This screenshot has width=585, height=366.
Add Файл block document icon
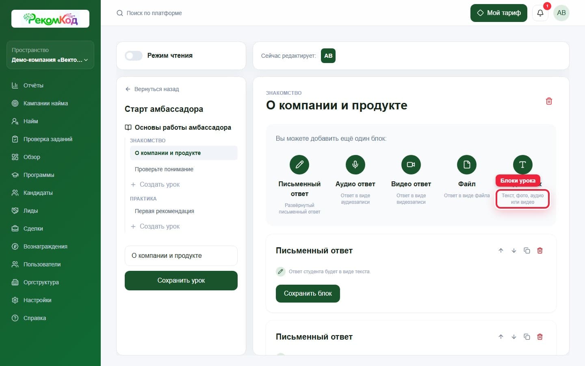[467, 165]
